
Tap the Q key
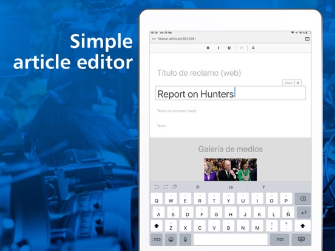[x=157, y=199]
